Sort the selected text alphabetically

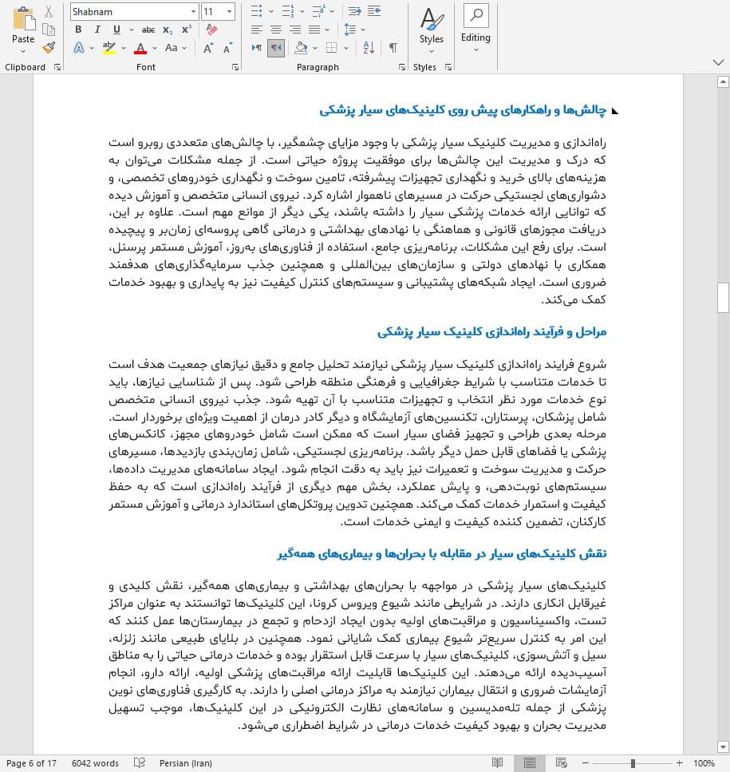(369, 48)
